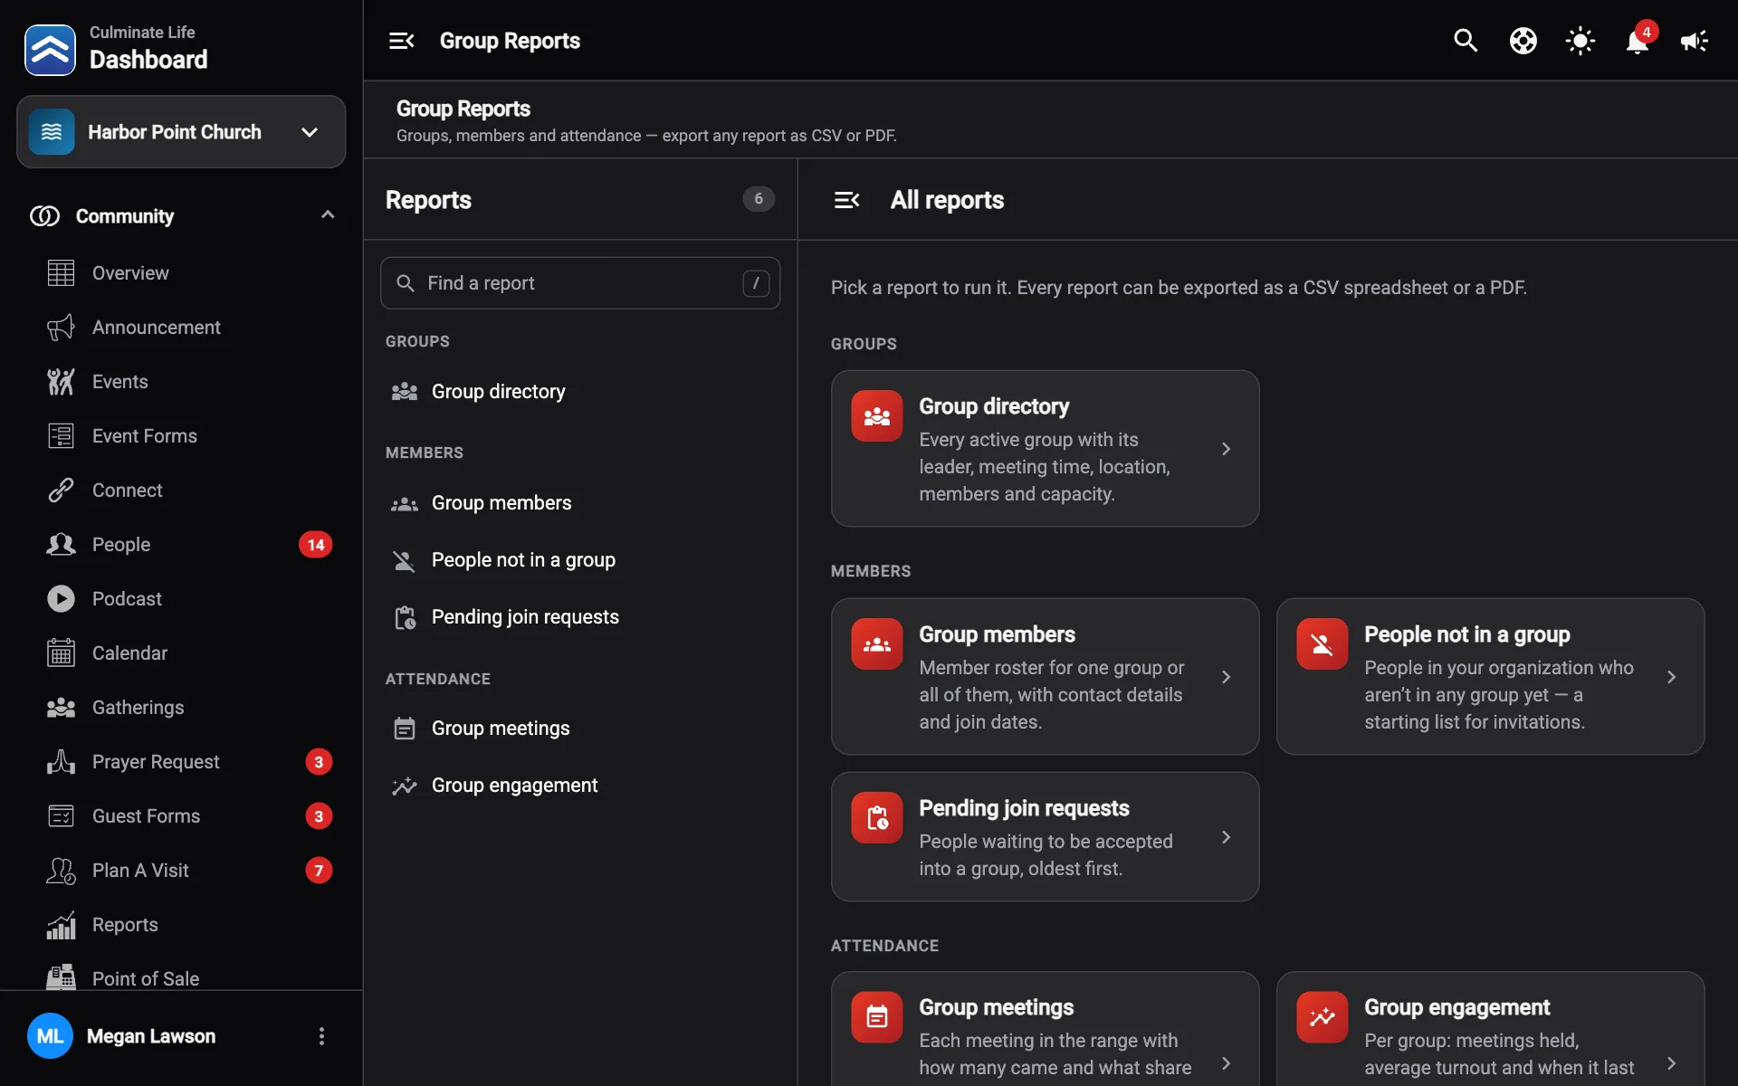
Task: Click the Podcast play icon
Action: (61, 599)
